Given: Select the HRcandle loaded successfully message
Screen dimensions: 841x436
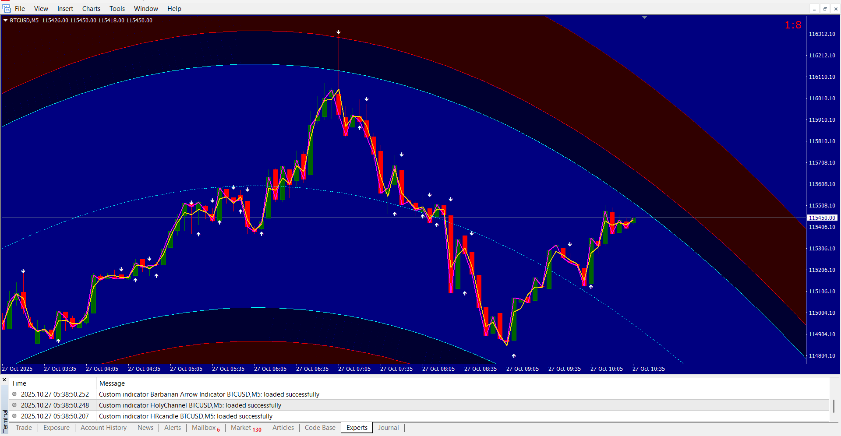Looking at the screenshot, I should [x=186, y=416].
